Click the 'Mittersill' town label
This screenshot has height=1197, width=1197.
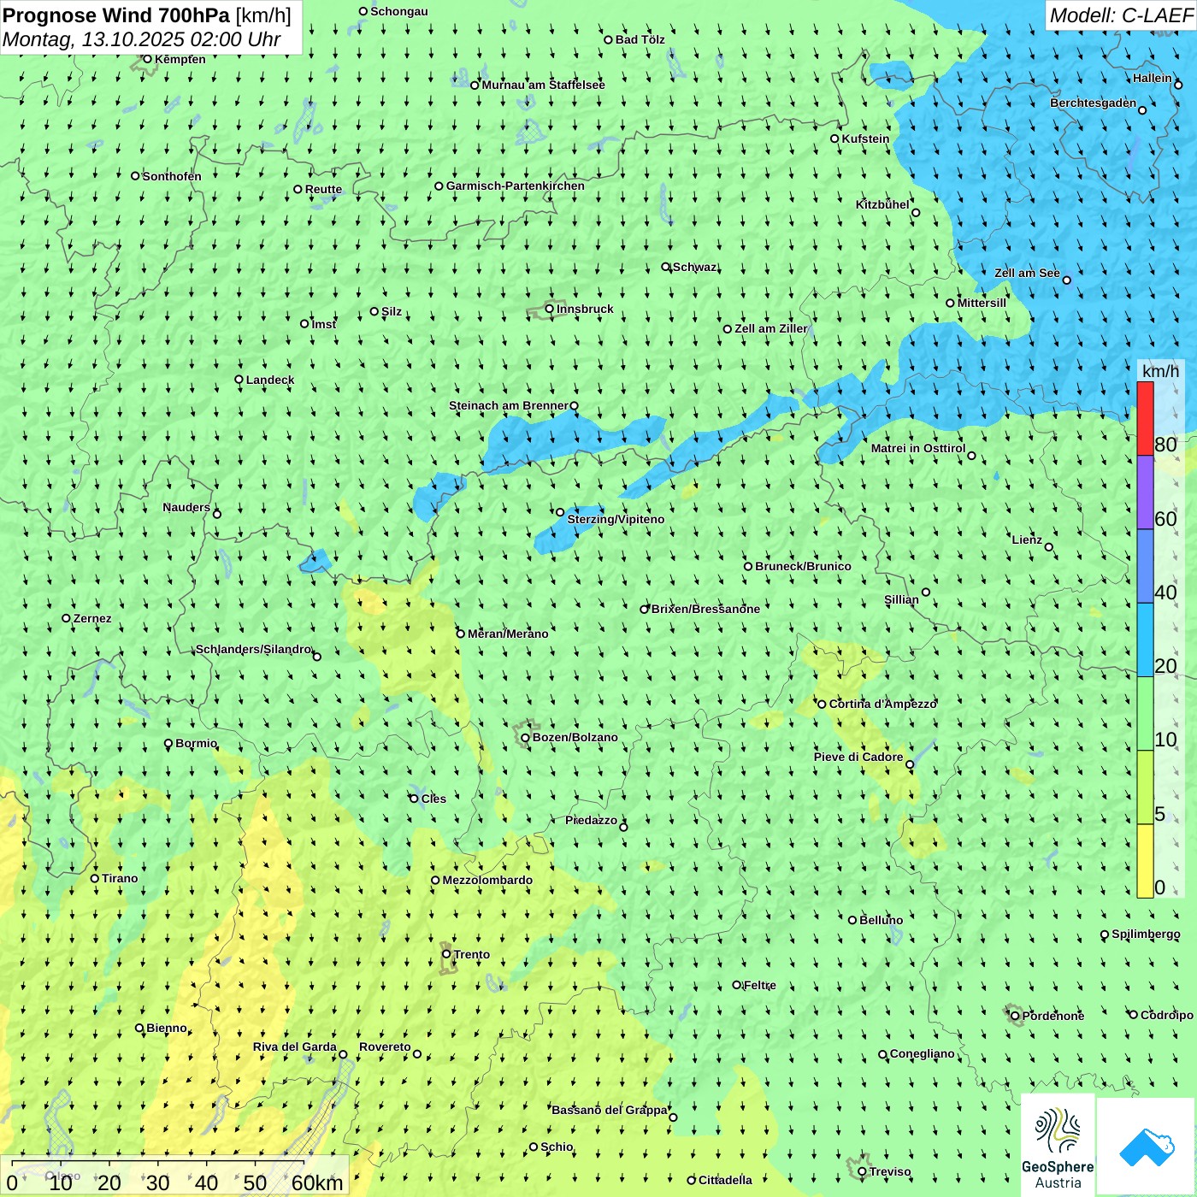[982, 303]
